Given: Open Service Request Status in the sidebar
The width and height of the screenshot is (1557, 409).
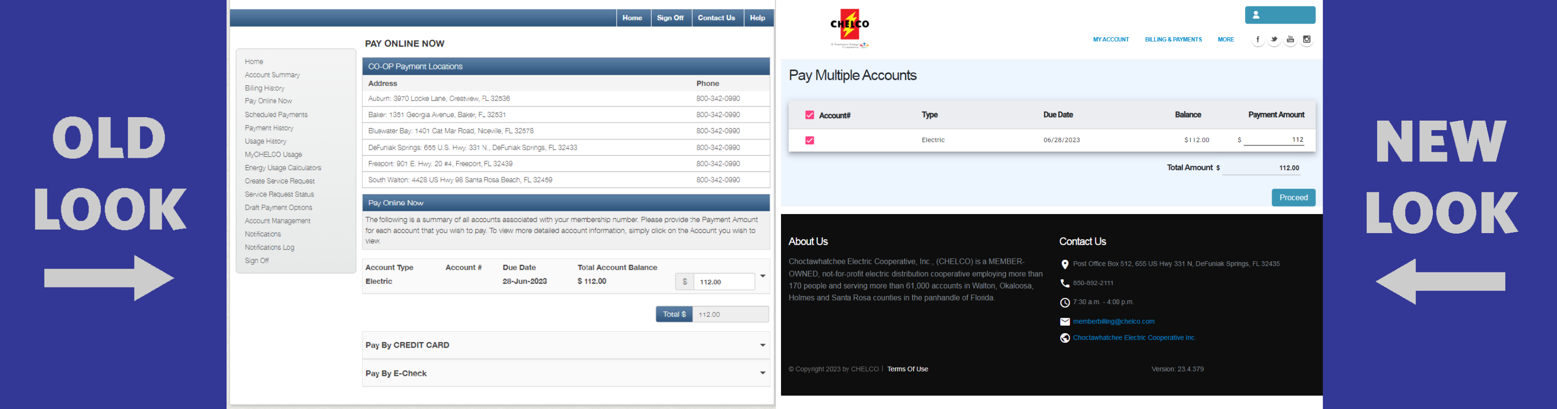Looking at the screenshot, I should click(x=279, y=195).
